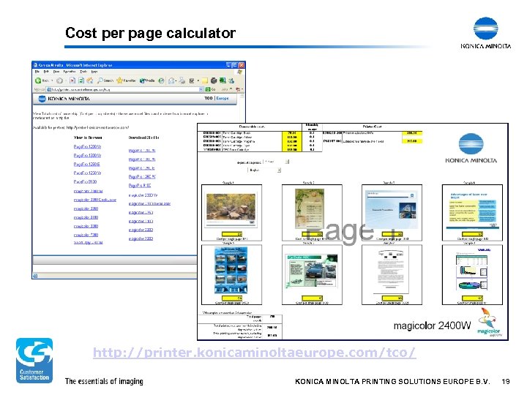Open the Favorites menu
The height and width of the screenshot is (395, 527).
tap(70, 72)
